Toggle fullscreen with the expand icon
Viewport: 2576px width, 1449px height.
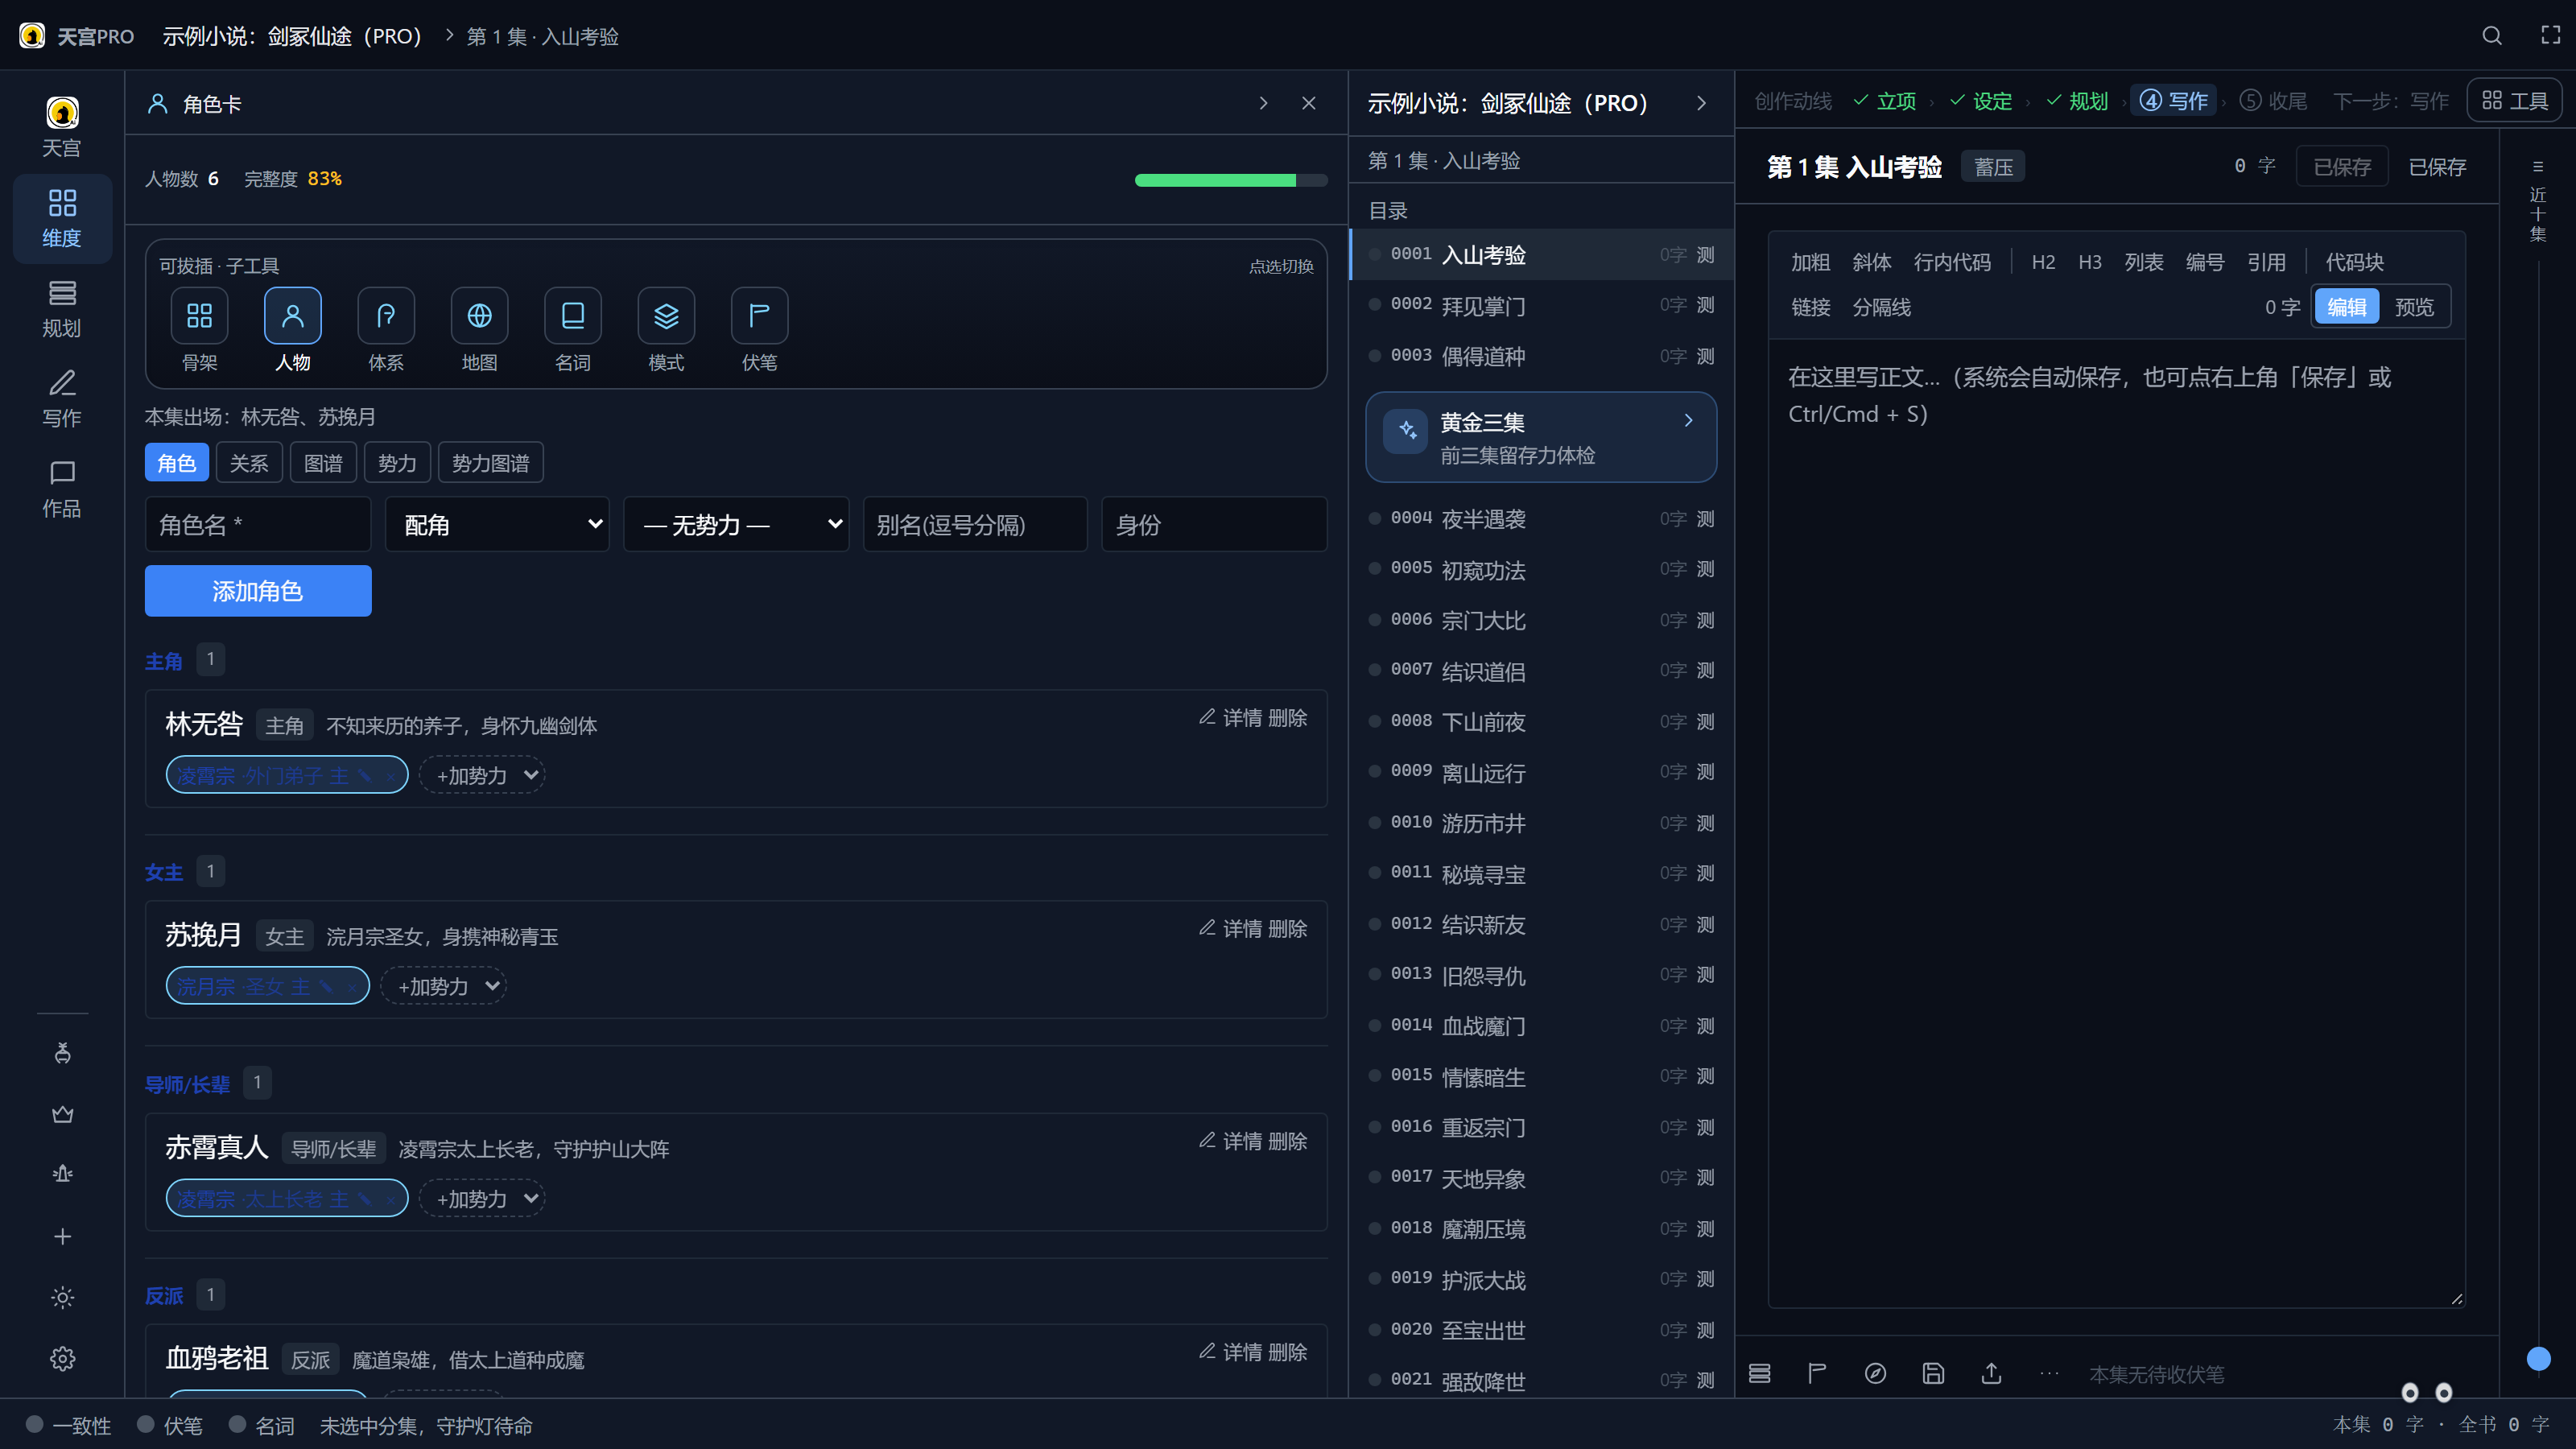point(2551,36)
